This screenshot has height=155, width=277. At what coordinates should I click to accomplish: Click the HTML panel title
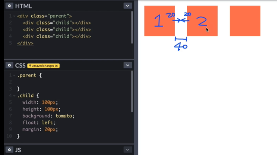(23, 6)
